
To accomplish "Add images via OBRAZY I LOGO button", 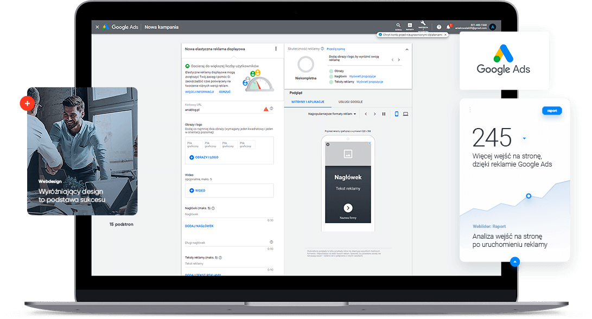I will coord(204,157).
